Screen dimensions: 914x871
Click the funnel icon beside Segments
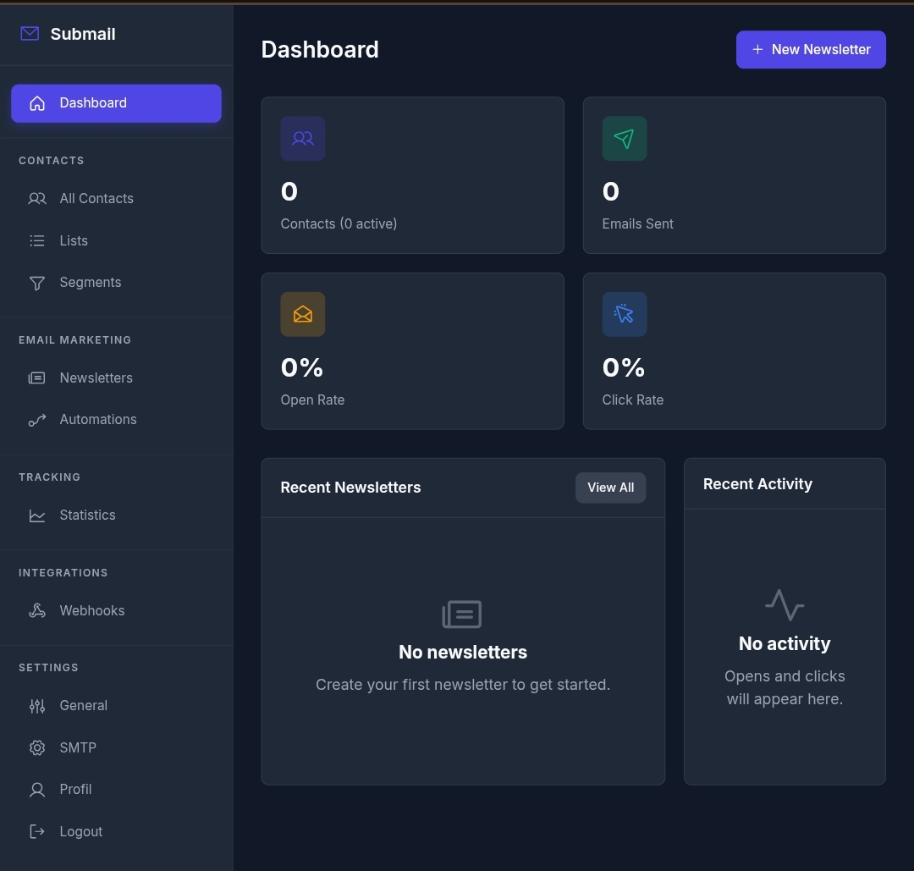(37, 283)
